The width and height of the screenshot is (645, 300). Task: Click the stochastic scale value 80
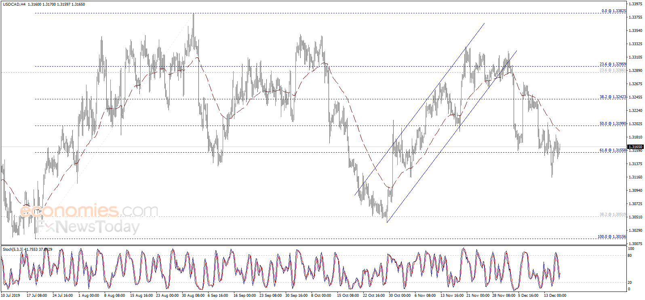tap(630, 256)
